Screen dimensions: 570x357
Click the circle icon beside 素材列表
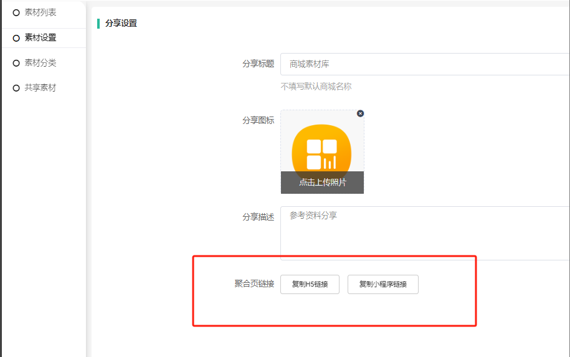point(16,13)
